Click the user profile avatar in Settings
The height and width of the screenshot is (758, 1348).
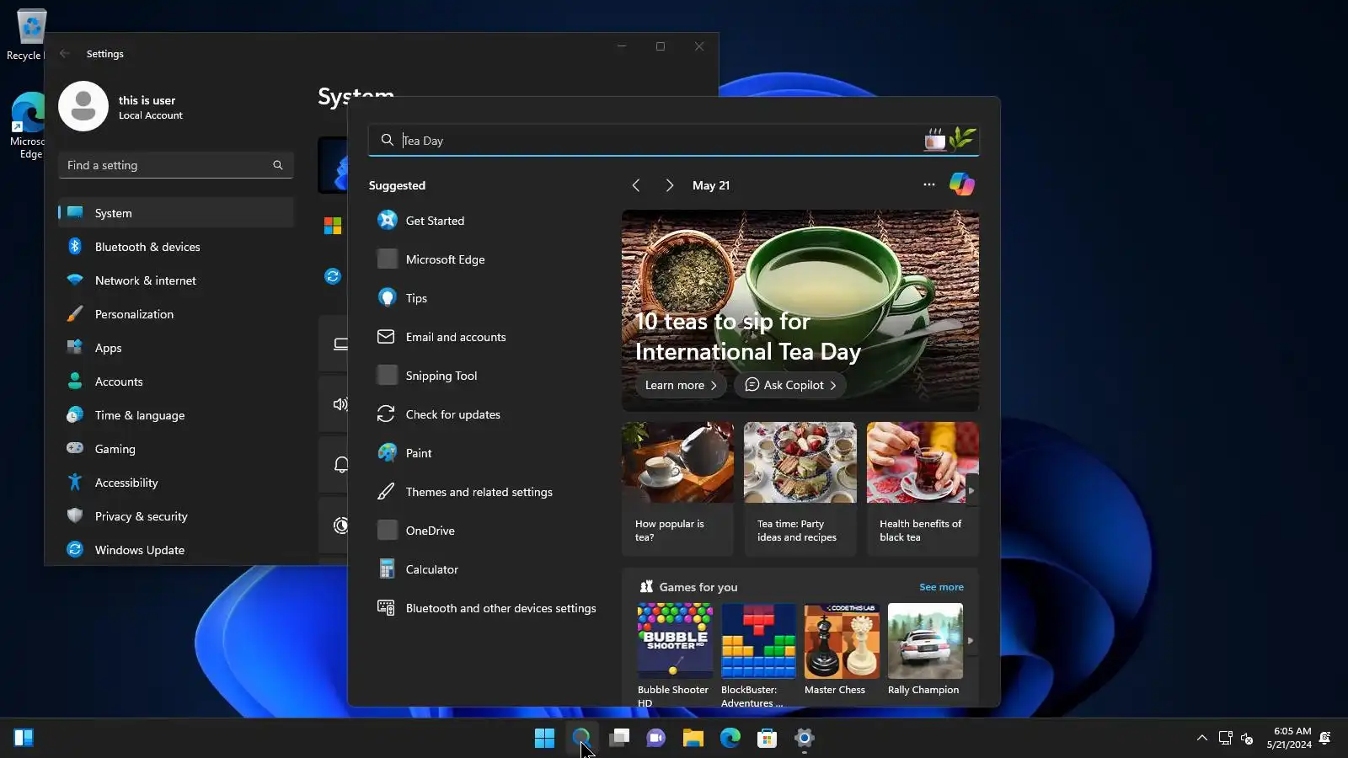[x=83, y=106]
